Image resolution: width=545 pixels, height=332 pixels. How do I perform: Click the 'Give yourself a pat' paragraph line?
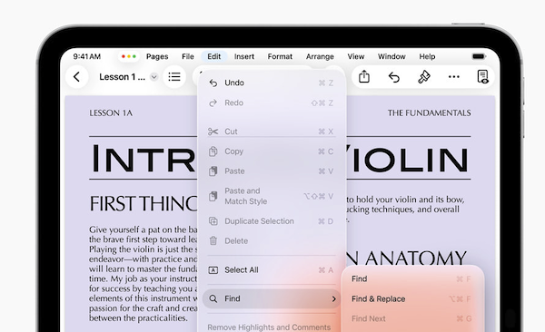(144, 229)
